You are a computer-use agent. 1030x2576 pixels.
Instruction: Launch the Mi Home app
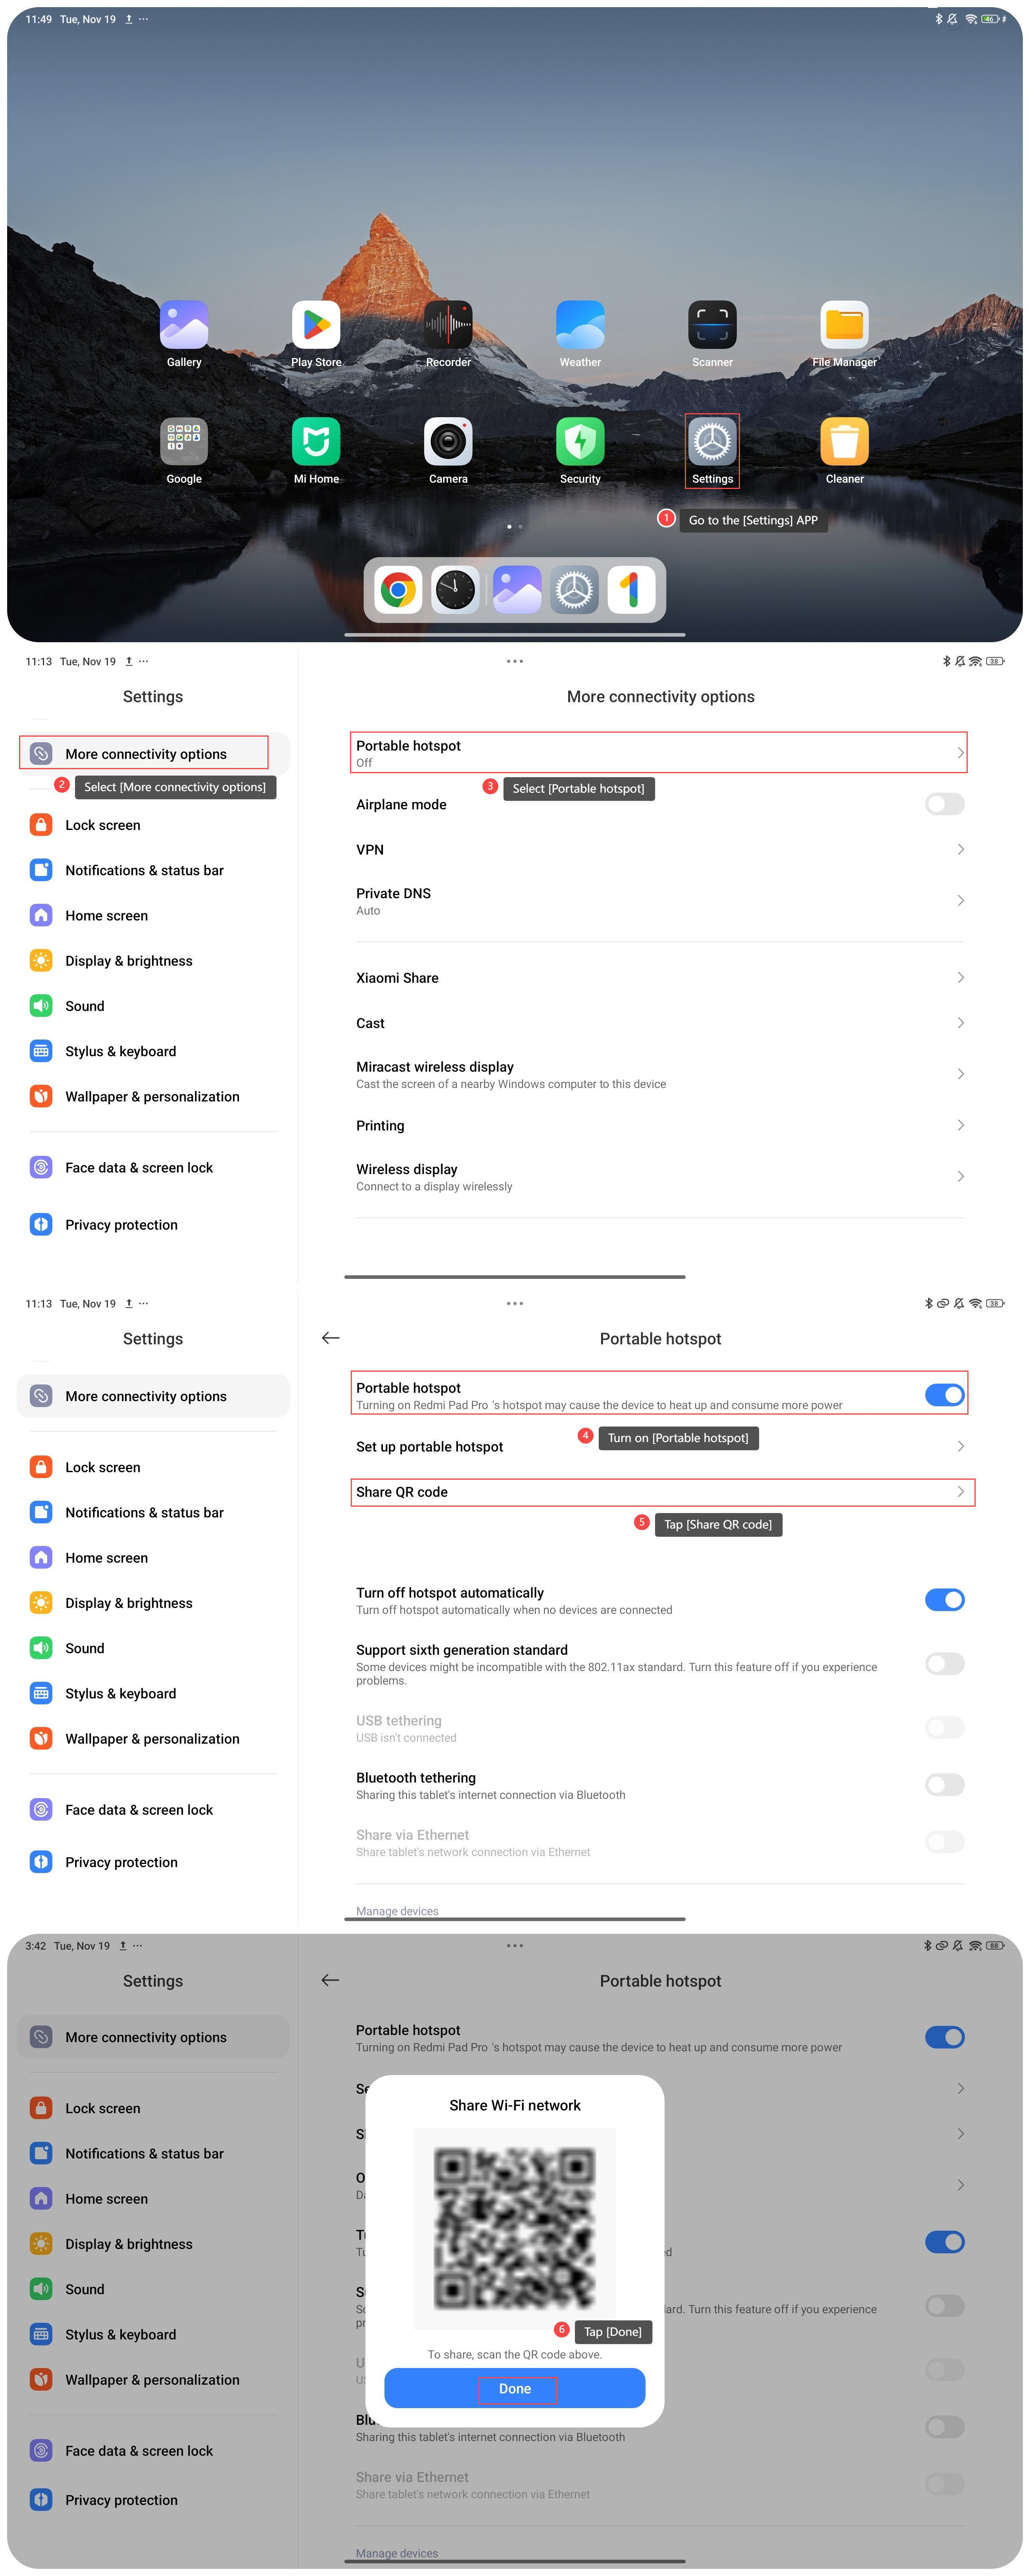click(316, 441)
